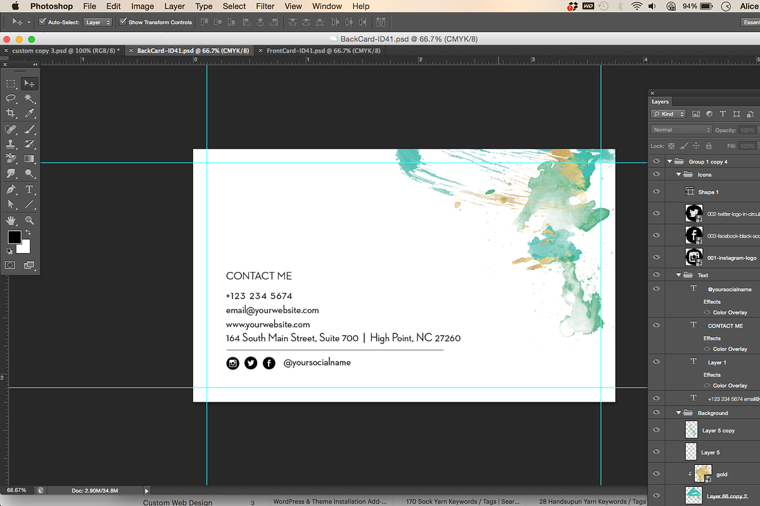
Task: Open Auto-Select Layer dropdown
Action: [x=98, y=22]
